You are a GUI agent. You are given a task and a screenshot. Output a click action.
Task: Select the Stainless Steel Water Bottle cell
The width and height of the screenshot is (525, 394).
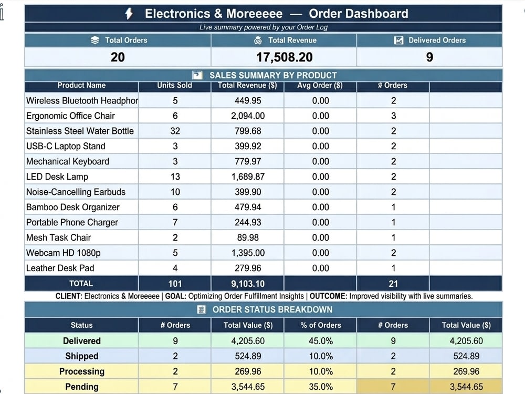click(x=81, y=131)
